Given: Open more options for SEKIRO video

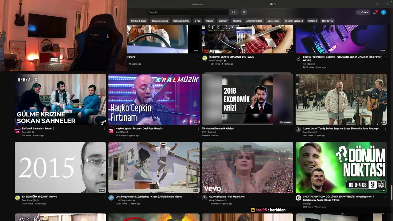Looking at the screenshot, I should click(x=292, y=57).
